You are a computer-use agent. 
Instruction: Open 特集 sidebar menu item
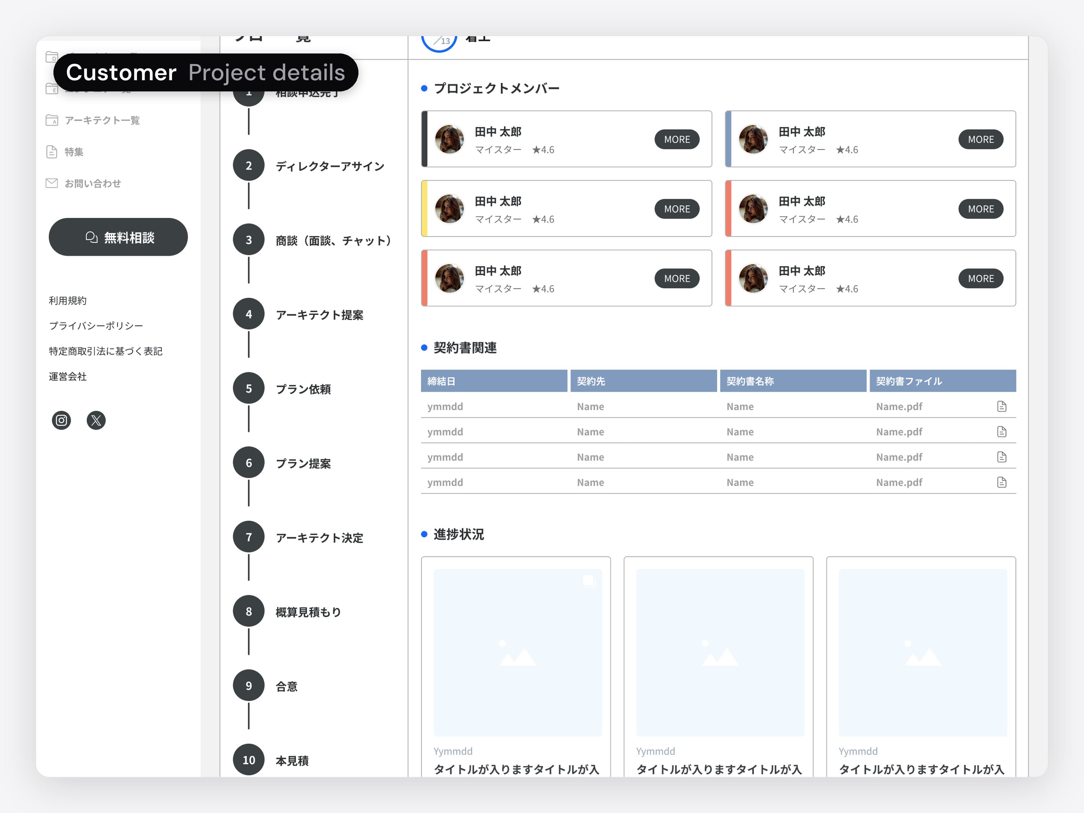65,152
